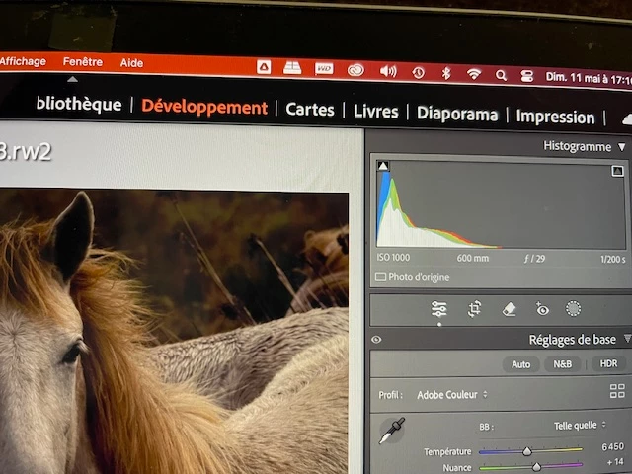Screen dimensions: 632x474
Task: Click the horse photo preview
Action: pyautogui.click(x=174, y=332)
